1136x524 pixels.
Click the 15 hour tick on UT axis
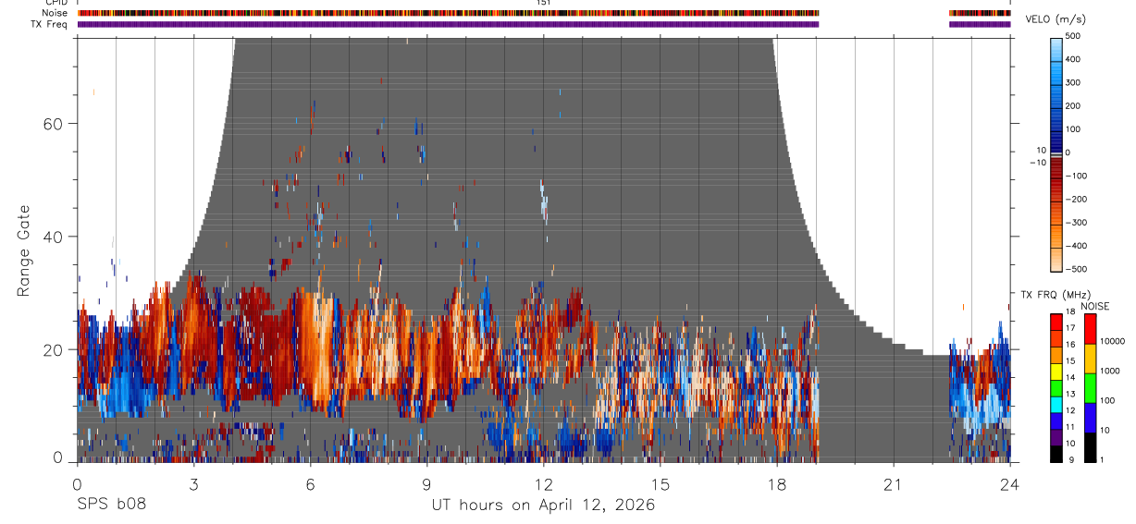point(660,482)
